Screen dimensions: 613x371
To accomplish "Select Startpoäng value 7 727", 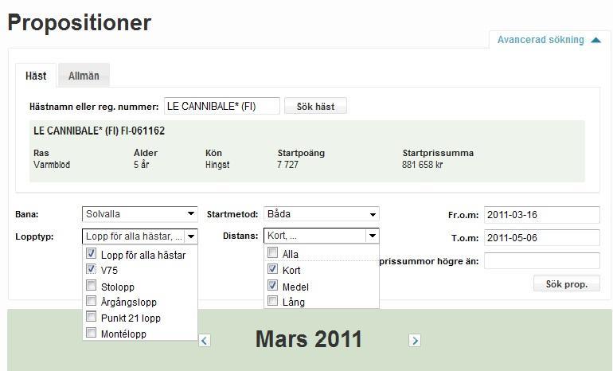I will (x=287, y=165).
